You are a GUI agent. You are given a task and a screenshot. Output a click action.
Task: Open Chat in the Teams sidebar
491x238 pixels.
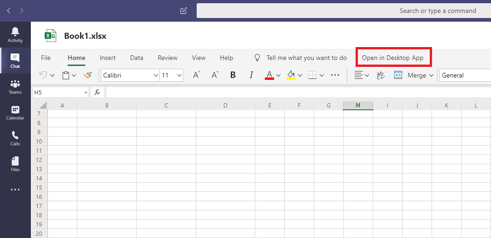coord(15,60)
